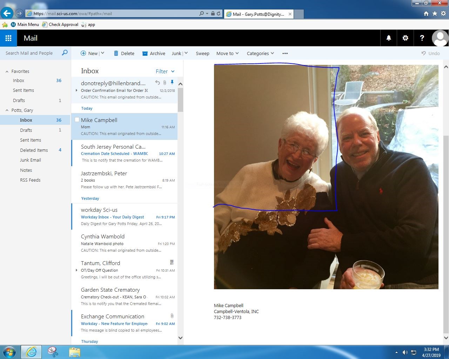
Task: Open the app launcher grid icon
Action: coord(8,38)
